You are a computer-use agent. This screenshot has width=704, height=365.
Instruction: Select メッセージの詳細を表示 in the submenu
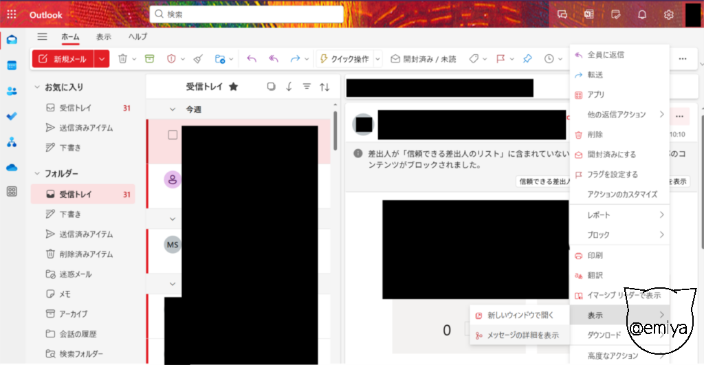coord(522,335)
